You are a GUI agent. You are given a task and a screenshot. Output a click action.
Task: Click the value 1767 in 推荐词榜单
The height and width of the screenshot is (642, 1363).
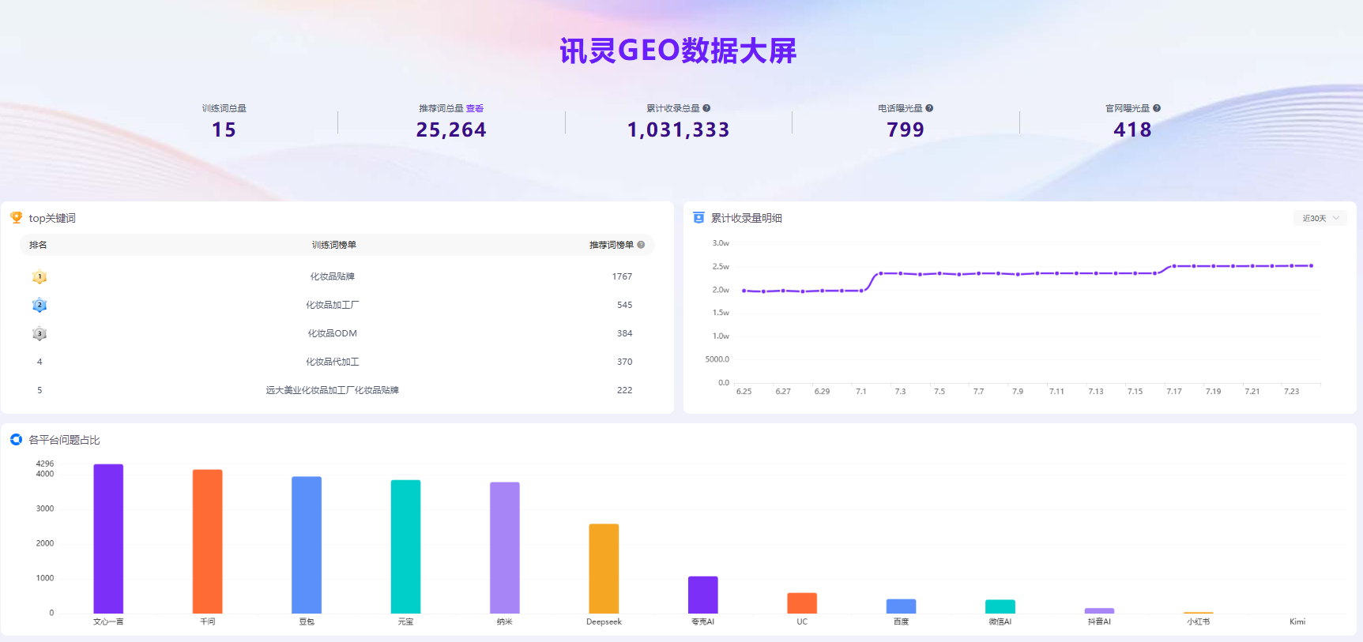click(x=622, y=276)
